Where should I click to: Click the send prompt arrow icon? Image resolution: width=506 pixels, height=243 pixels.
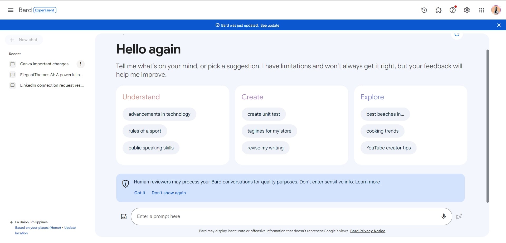coord(459,217)
